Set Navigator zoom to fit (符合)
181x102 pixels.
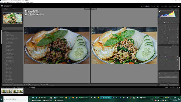pos(14,9)
